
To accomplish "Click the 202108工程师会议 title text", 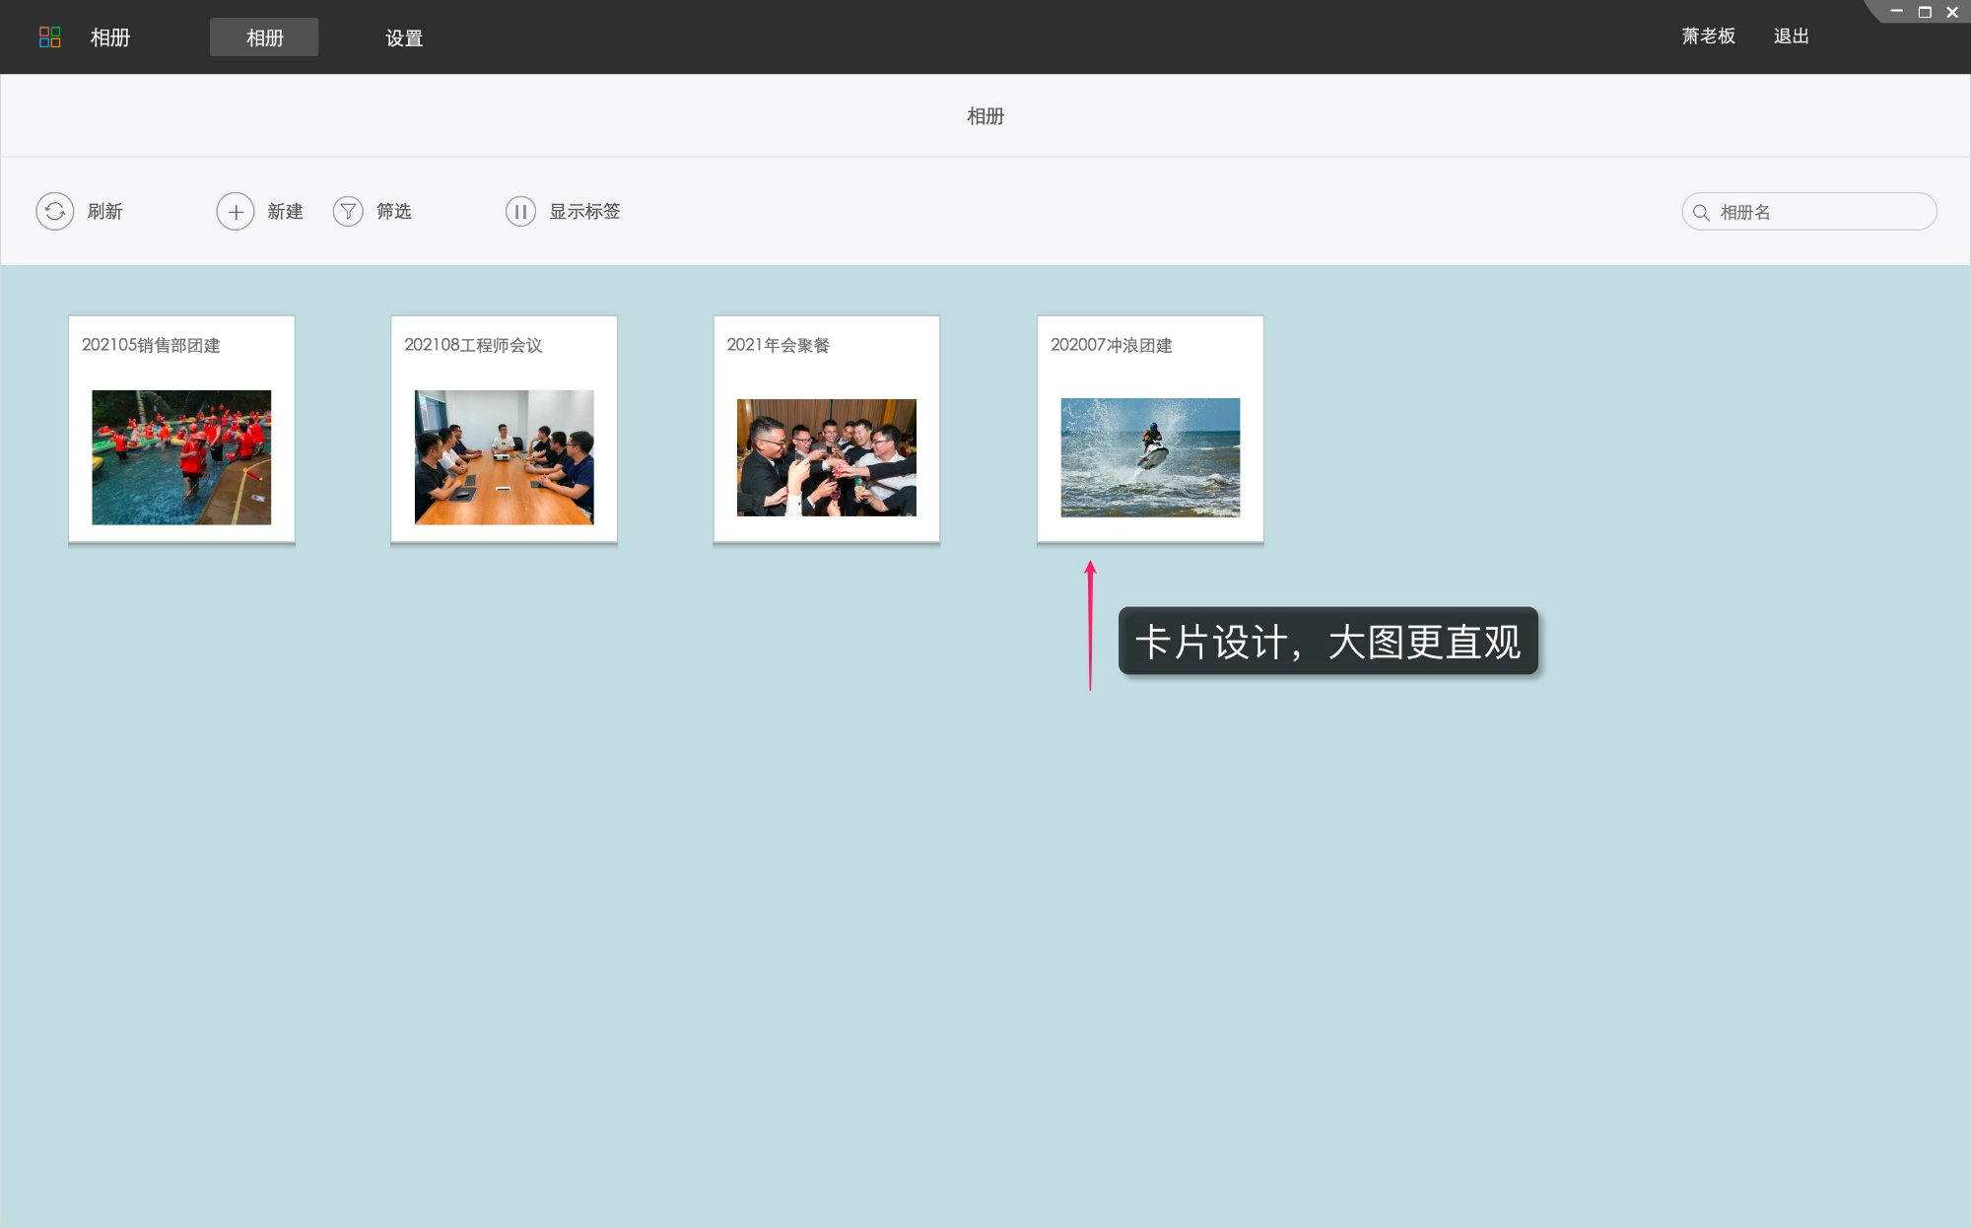I will (473, 345).
